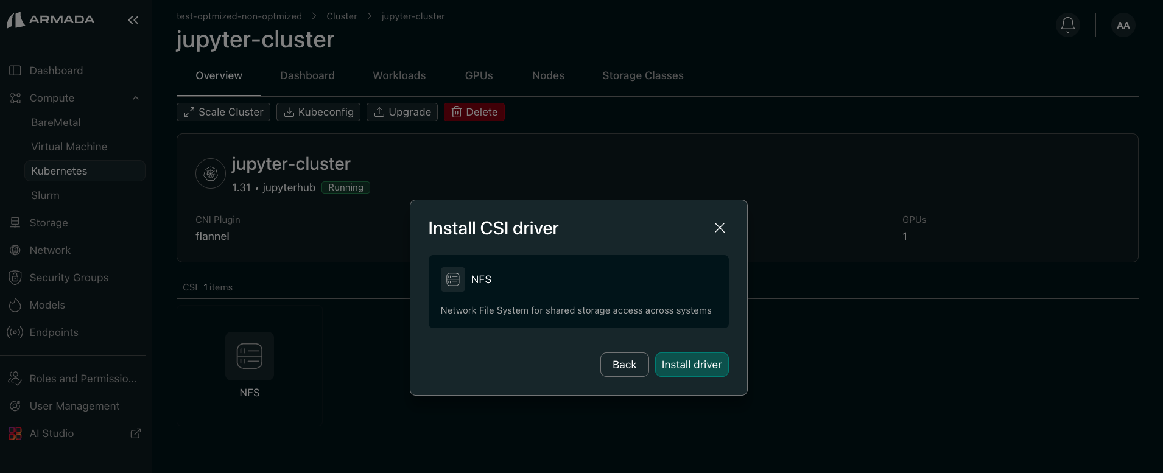Click the Running status badge
This screenshot has width=1163, height=473.
coord(346,187)
